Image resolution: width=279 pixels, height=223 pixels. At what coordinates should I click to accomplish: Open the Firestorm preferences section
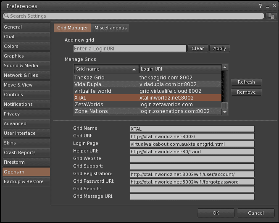tap(26, 162)
